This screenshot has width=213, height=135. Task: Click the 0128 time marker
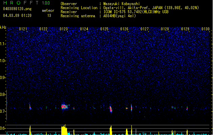tap(165, 29)
